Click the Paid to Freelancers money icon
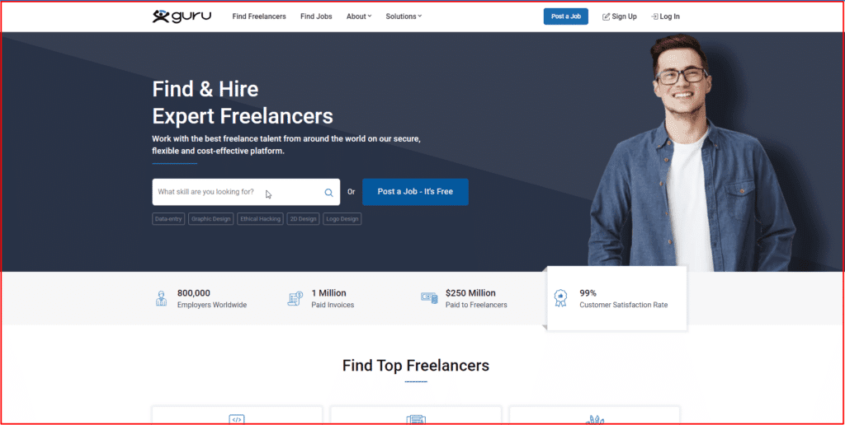This screenshot has width=845, height=425. point(428,298)
